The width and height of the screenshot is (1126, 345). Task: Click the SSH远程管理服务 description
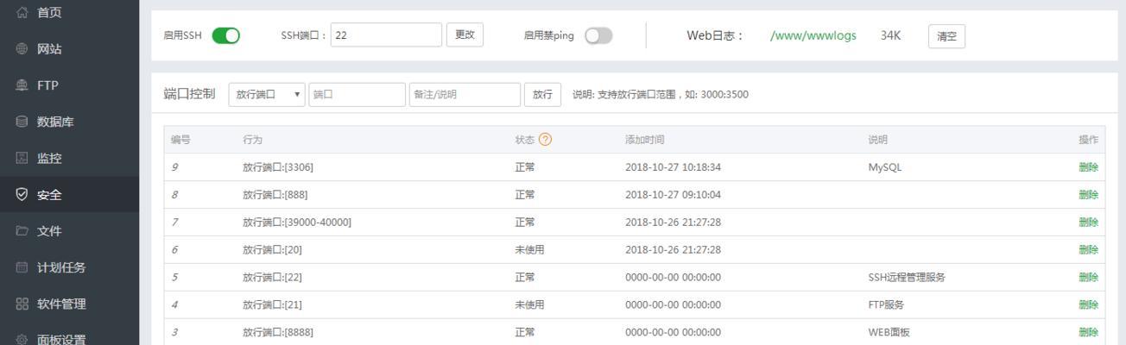(907, 278)
